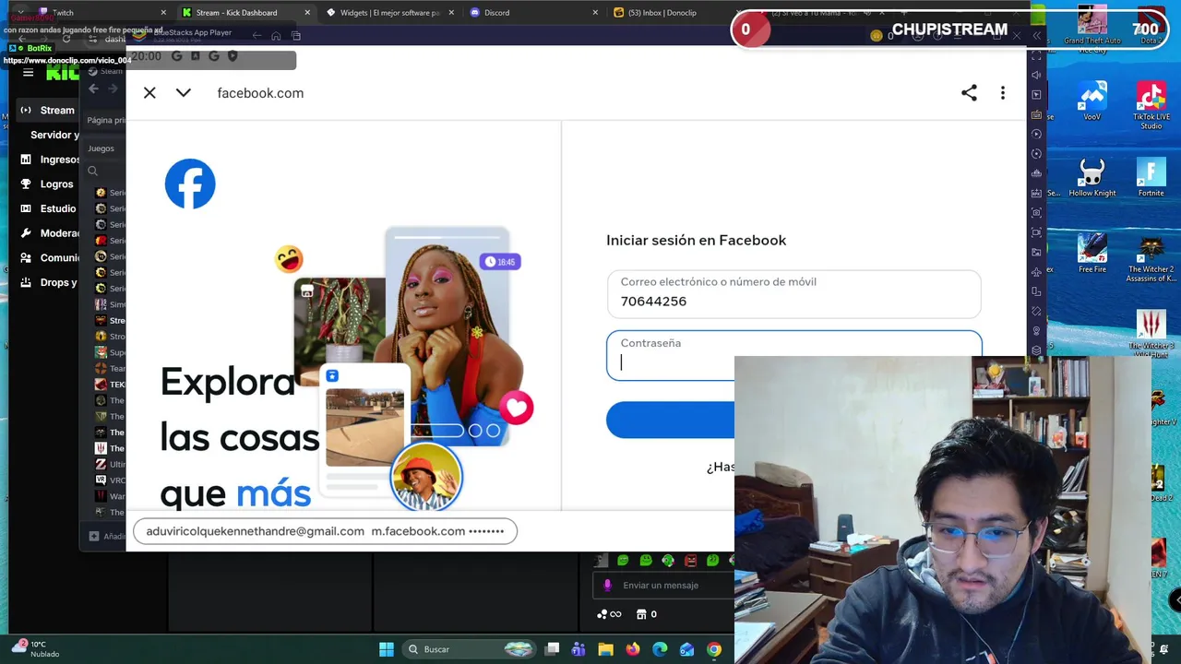The height and width of the screenshot is (664, 1181).
Task: Open VooV desktop shortcut
Action: tap(1092, 101)
